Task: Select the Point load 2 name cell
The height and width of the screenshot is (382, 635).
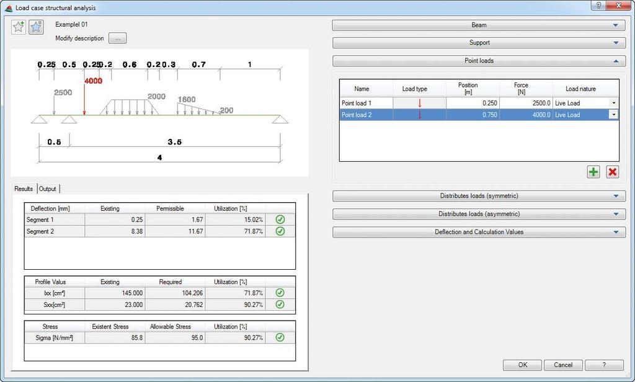Action: point(366,115)
